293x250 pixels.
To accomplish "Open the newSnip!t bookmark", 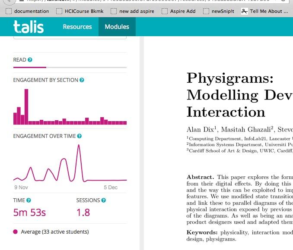I will click(x=219, y=11).
